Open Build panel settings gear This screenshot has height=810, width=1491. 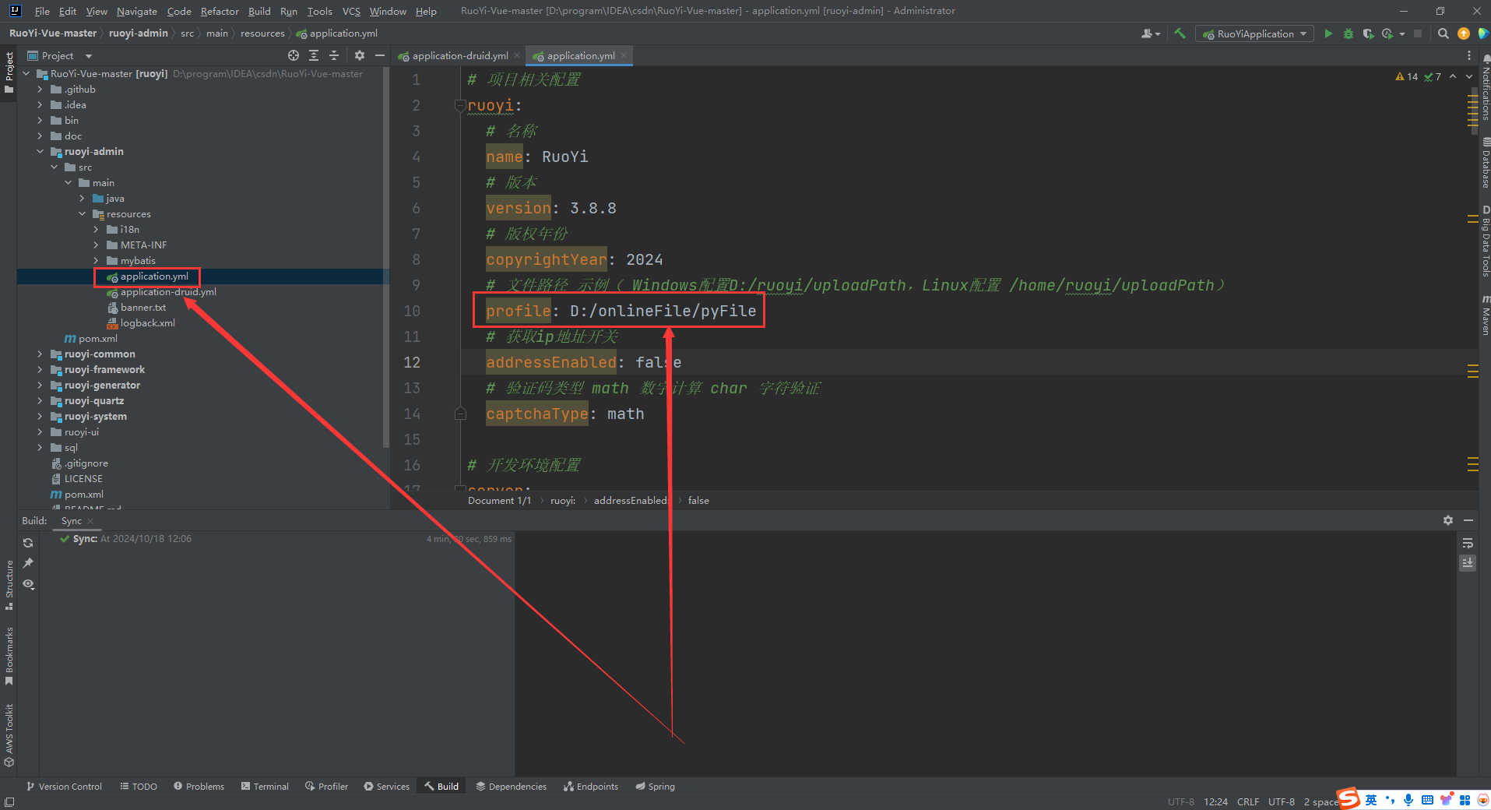[1448, 520]
